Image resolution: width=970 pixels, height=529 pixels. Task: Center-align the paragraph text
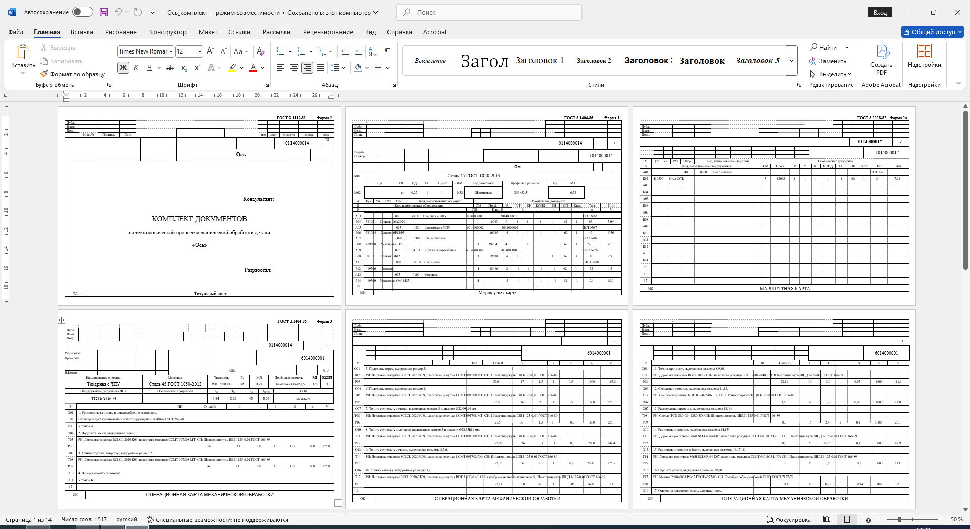[294, 68]
